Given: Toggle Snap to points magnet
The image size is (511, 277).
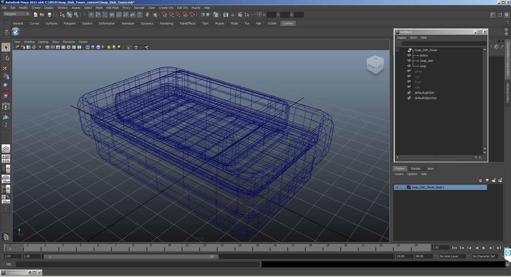Looking at the screenshot, I should tap(178, 15).
